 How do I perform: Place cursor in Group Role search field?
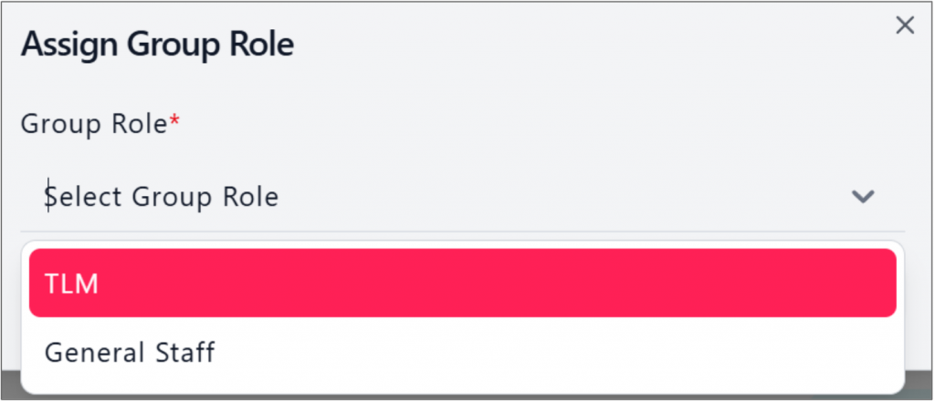click(274, 197)
